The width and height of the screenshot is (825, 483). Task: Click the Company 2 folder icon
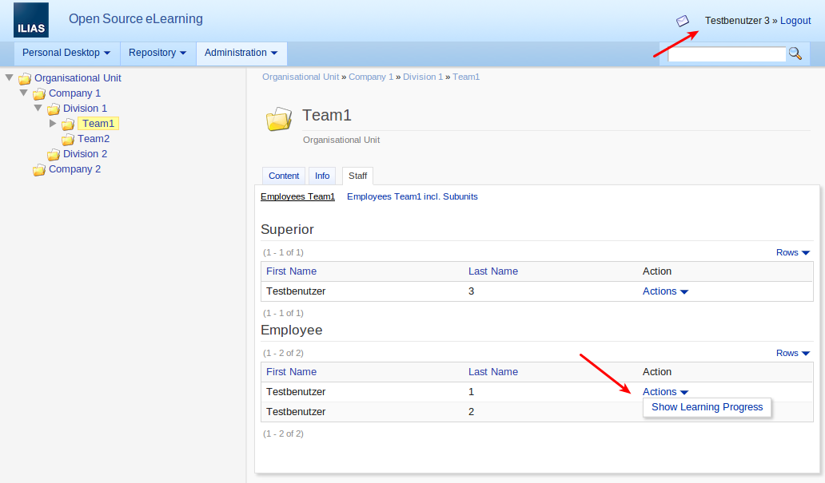coord(39,169)
